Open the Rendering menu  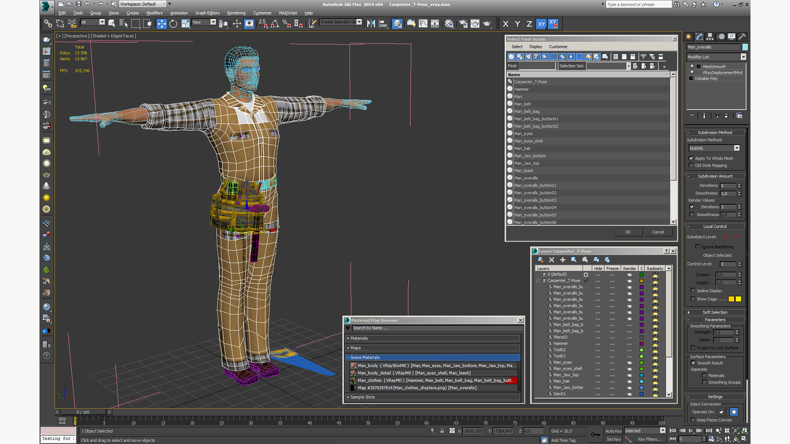(x=236, y=13)
